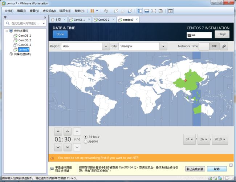Image resolution: width=236 pixels, height=182 pixels.
Task: Click the blue Done button
Action: point(60,34)
